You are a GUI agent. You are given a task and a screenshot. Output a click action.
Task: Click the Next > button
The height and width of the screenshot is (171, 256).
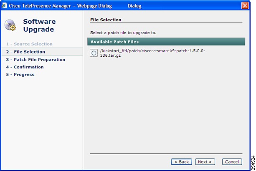205,162
